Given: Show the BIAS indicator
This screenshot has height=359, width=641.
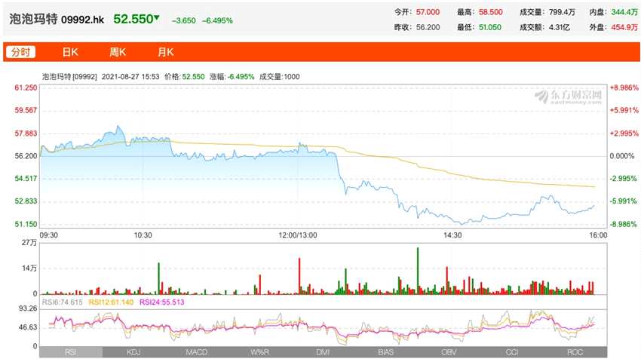Looking at the screenshot, I should [386, 352].
